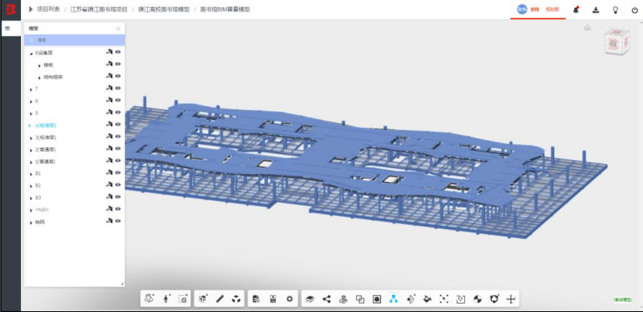Close the 模型 panel
643x312 pixels.
[x=118, y=29]
